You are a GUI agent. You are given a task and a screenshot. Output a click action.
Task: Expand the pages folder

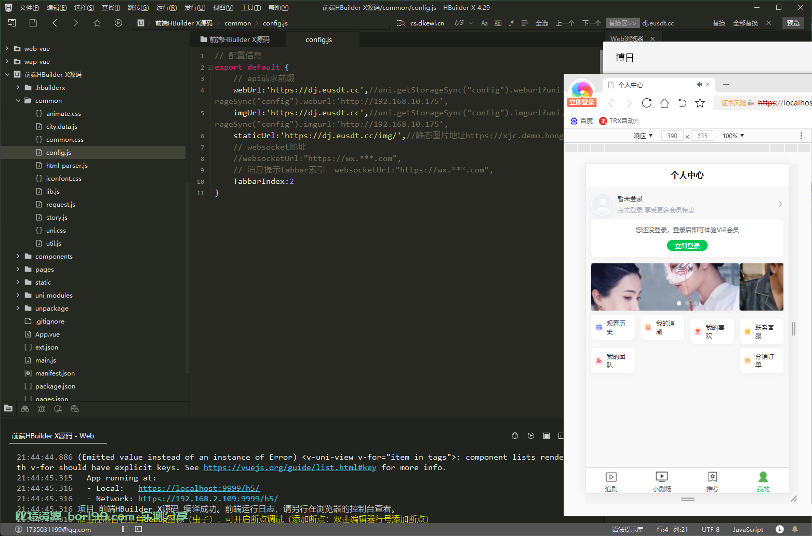tap(18, 269)
